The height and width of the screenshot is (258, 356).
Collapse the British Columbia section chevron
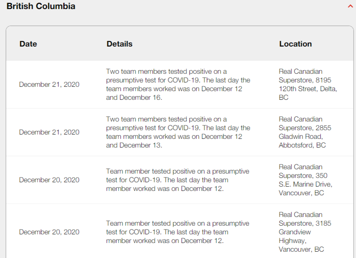(x=350, y=6)
